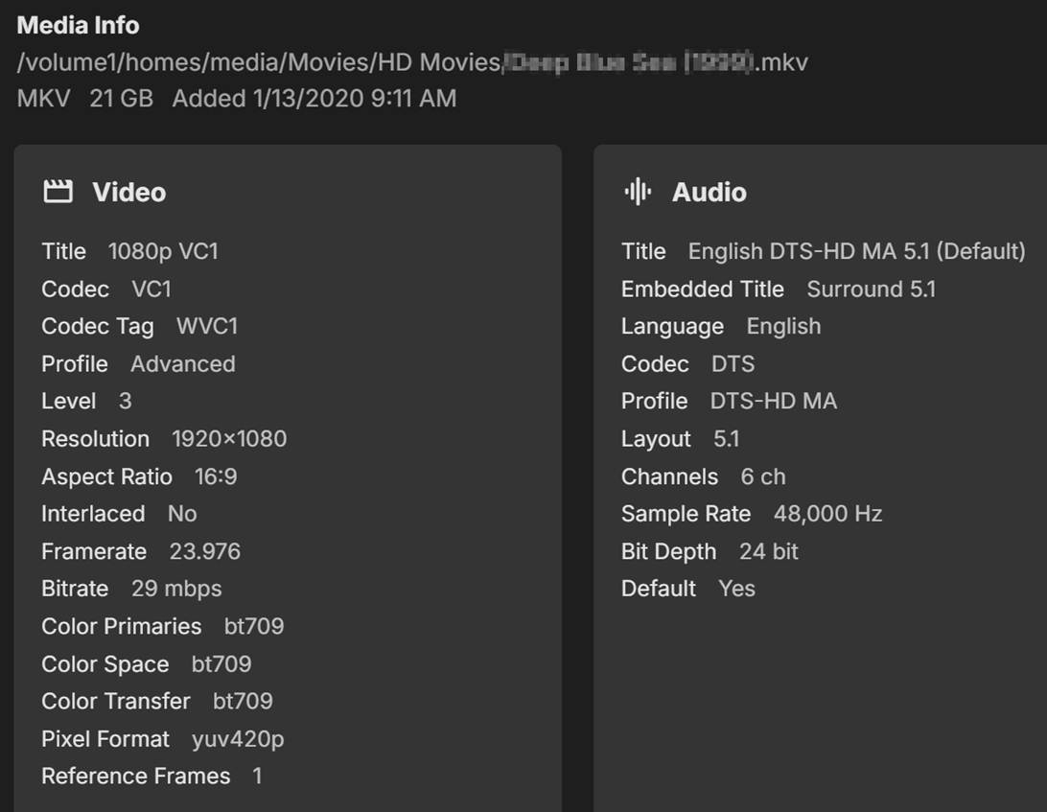
Task: Click the 16:9 aspect ratio value
Action: 216,477
